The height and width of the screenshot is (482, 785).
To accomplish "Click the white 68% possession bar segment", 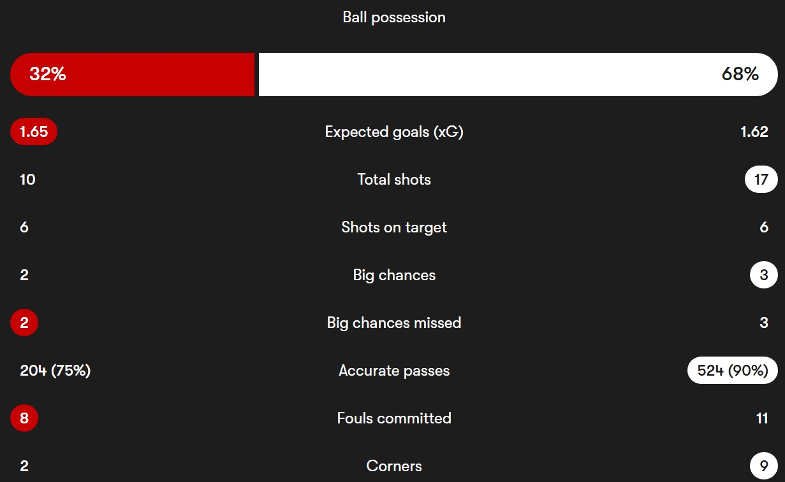I will coord(518,74).
